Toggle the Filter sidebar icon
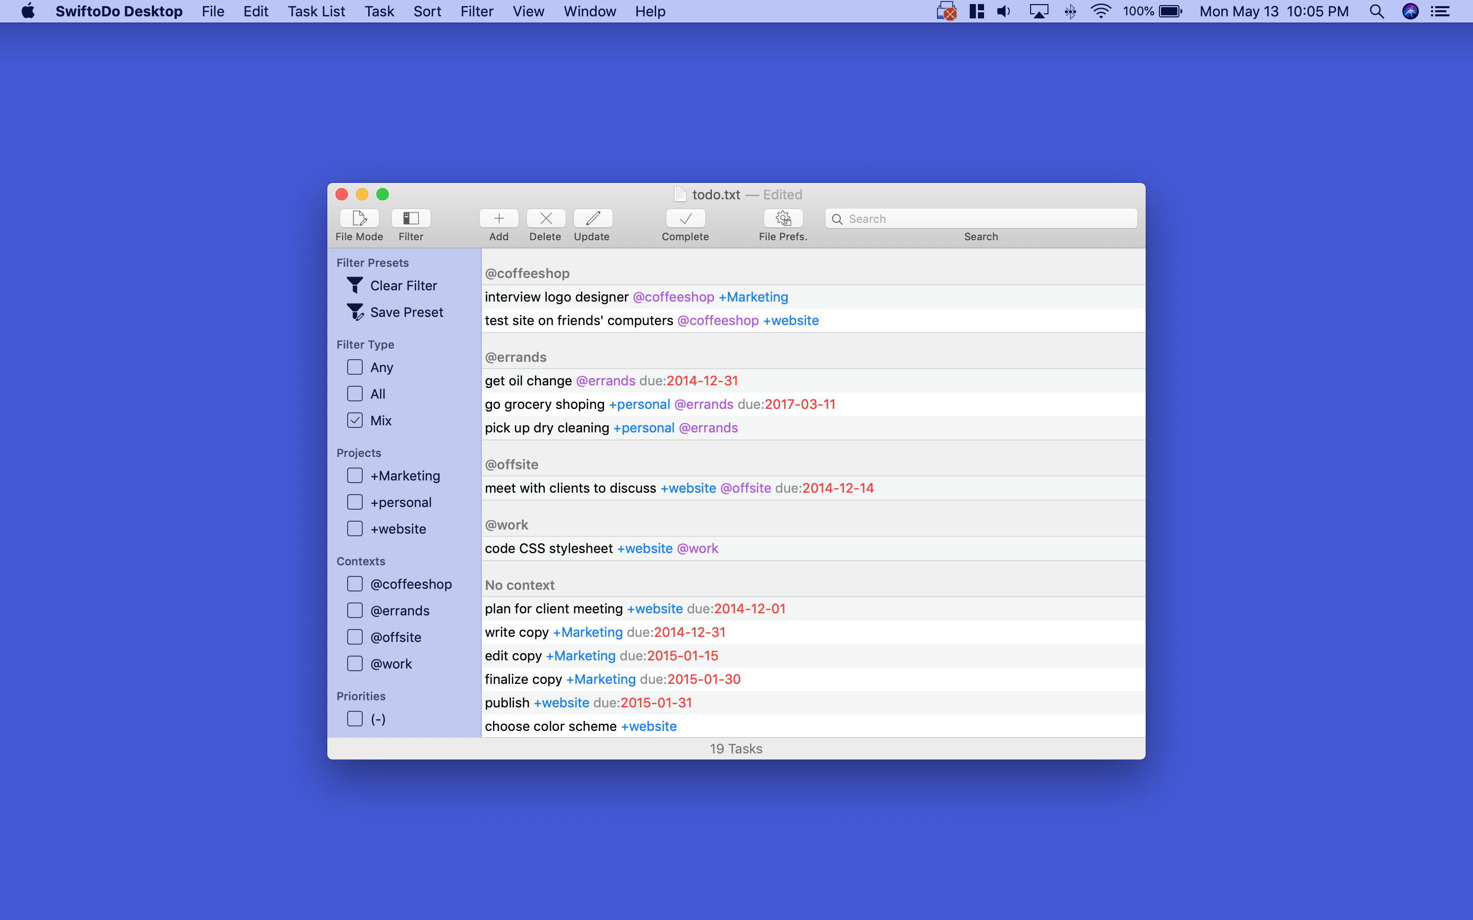 click(x=411, y=218)
